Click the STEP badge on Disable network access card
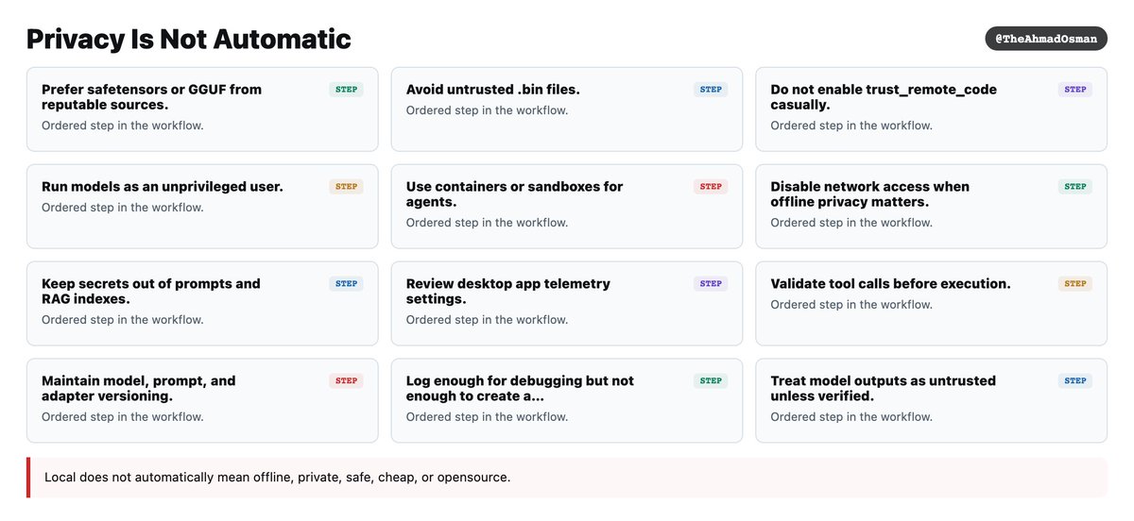 (1075, 187)
